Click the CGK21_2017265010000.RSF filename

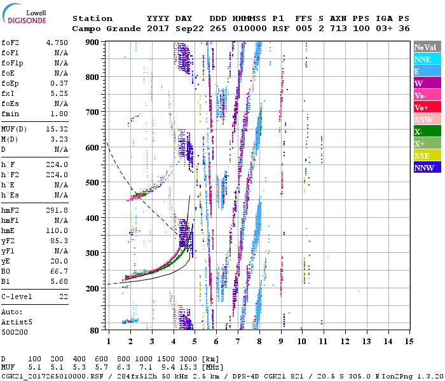tap(52, 376)
